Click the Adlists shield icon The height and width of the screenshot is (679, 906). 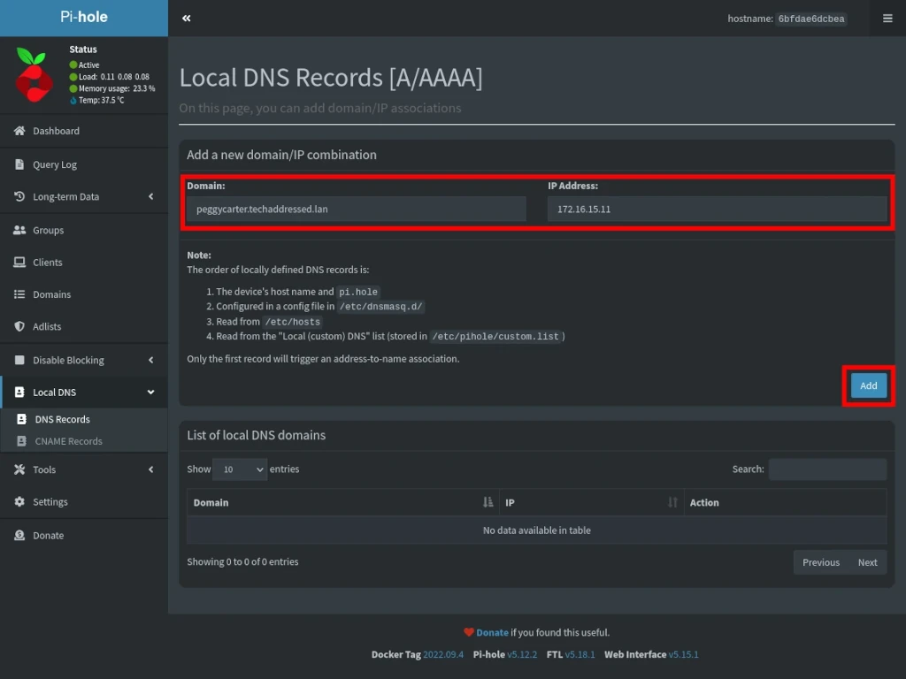tap(19, 326)
